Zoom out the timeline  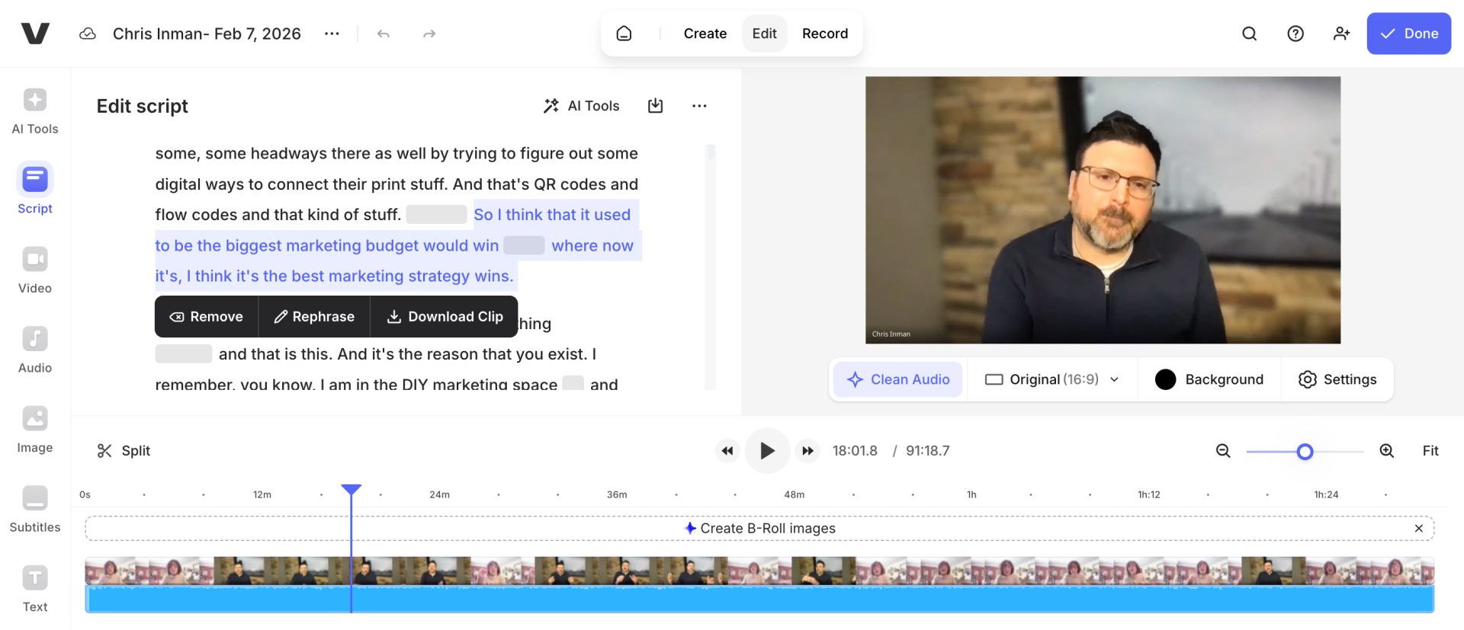1223,451
